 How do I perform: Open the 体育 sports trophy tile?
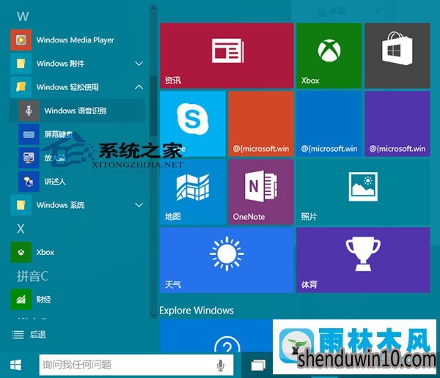[x=363, y=260]
